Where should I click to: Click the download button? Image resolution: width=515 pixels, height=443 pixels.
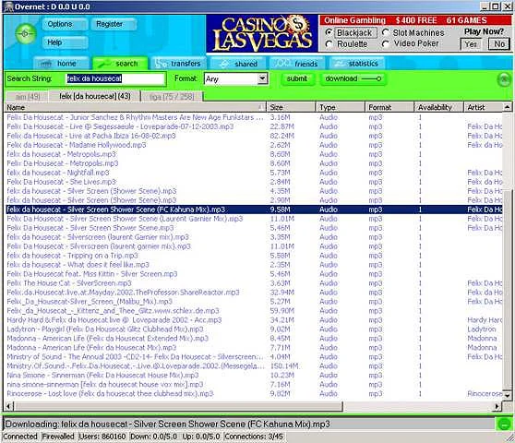[x=353, y=78]
